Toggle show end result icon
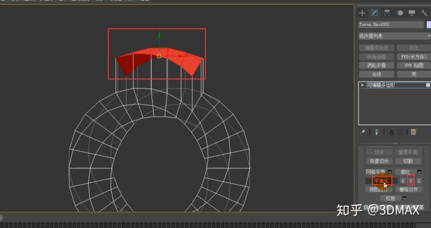This screenshot has height=228, width=431. (x=377, y=132)
